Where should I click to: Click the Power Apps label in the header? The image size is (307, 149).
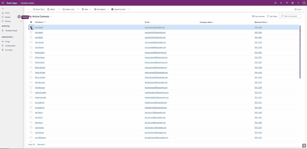pyautogui.click(x=12, y=3)
